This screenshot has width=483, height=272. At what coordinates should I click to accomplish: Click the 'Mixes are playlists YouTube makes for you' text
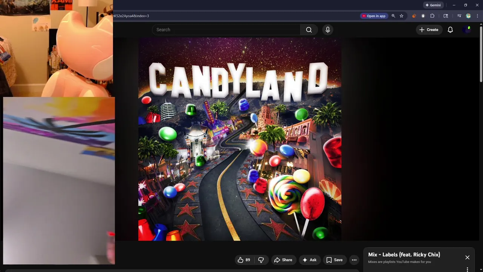coord(399,262)
